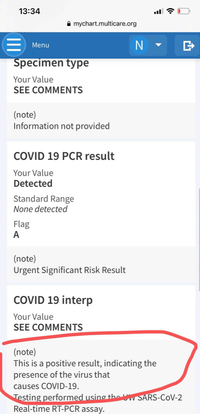Viewport: 200px width, 414px height.
Task: Select the N profile avatar
Action: click(x=139, y=45)
